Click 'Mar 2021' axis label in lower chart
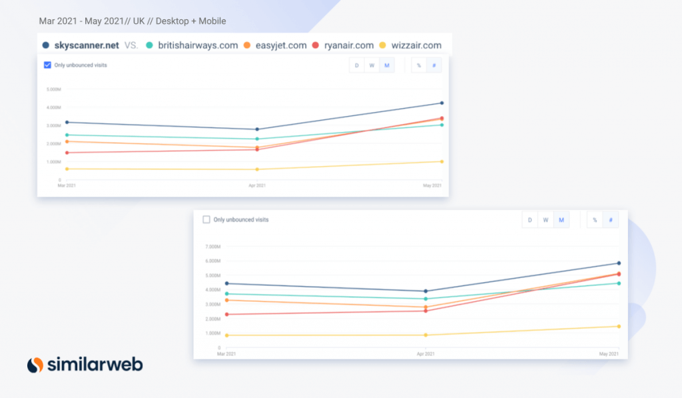The height and width of the screenshot is (398, 682). [226, 354]
